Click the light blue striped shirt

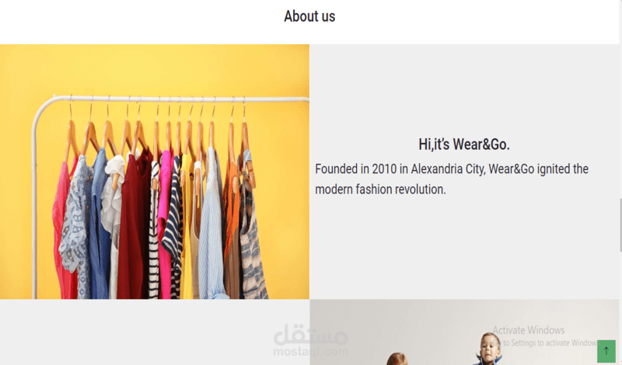point(211,226)
